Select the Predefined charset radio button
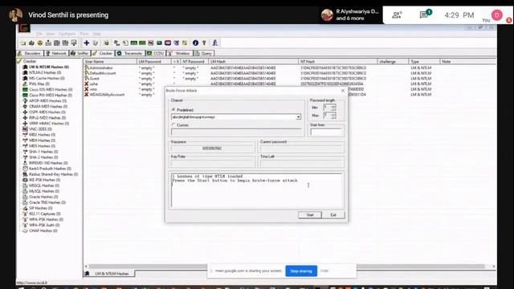Viewport: 514px width, 289px height. click(x=173, y=110)
